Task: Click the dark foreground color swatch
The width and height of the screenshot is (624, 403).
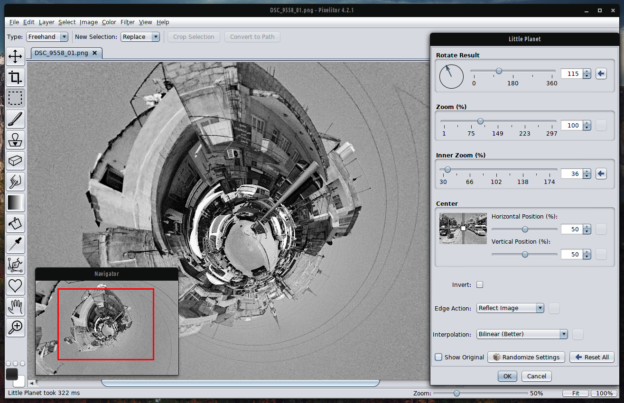Action: (x=11, y=374)
